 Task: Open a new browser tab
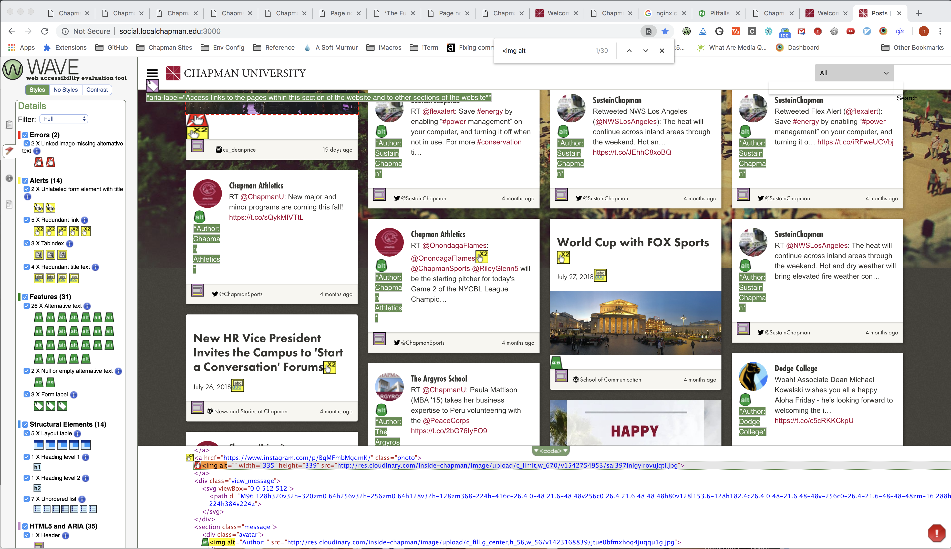tap(918, 13)
